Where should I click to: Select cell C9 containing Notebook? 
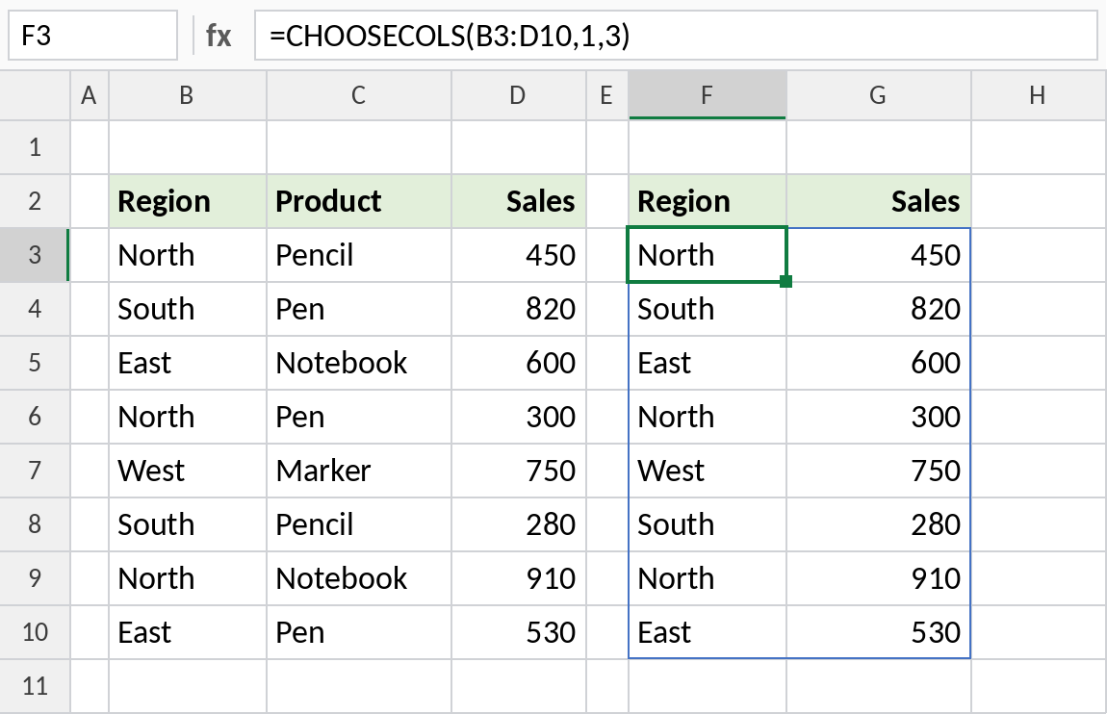[359, 577]
